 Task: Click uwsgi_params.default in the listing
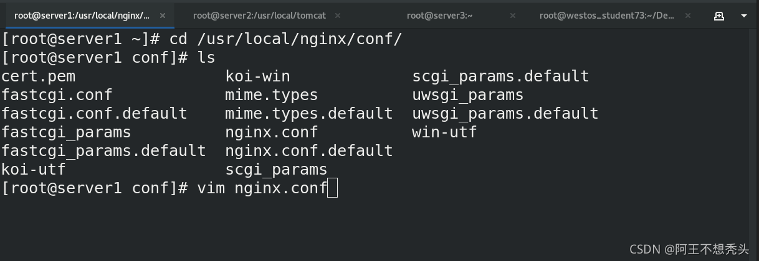(505, 114)
